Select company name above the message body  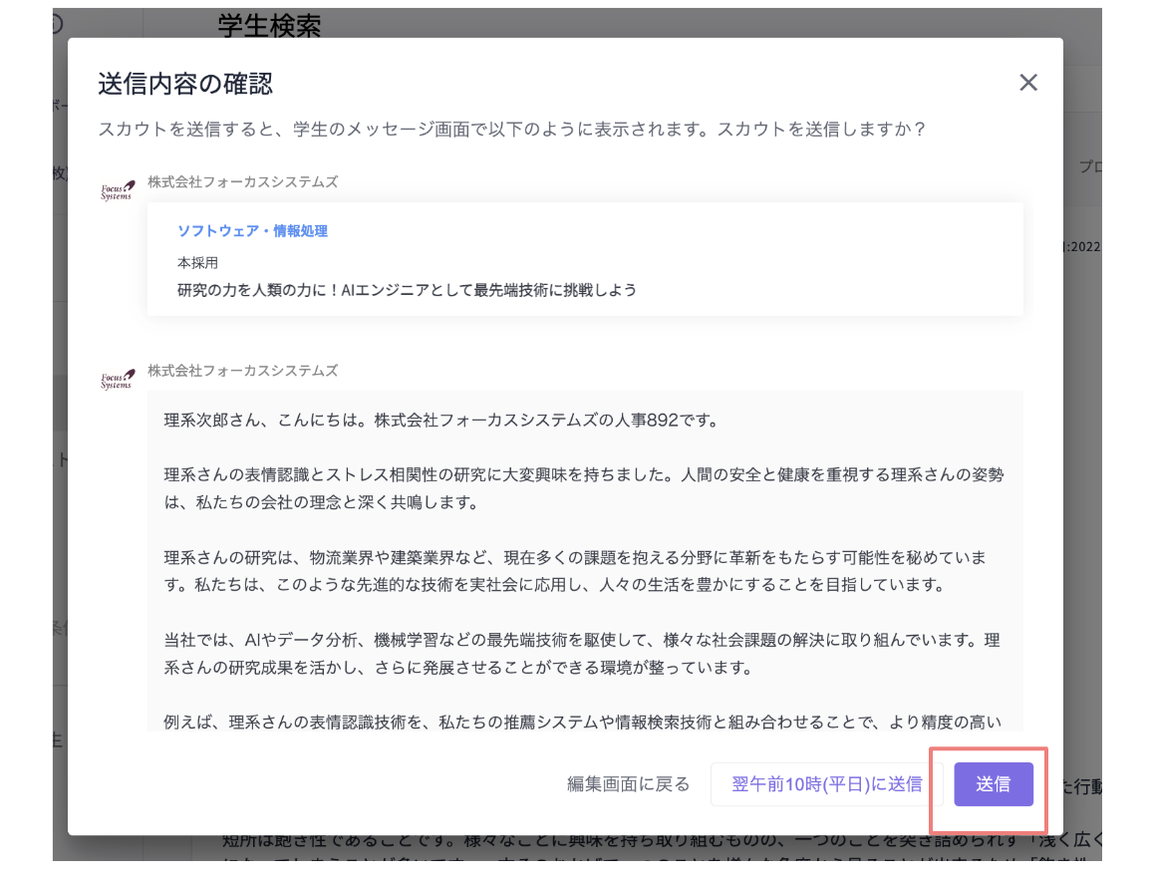coord(242,371)
